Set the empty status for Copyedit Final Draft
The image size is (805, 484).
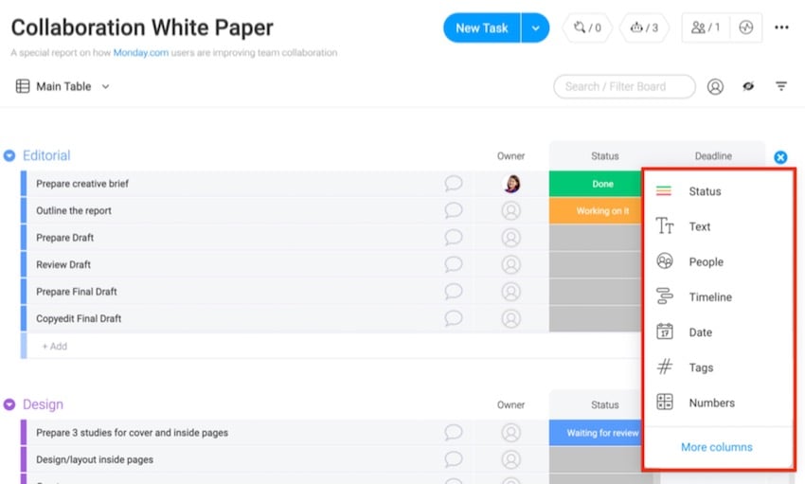[596, 319]
